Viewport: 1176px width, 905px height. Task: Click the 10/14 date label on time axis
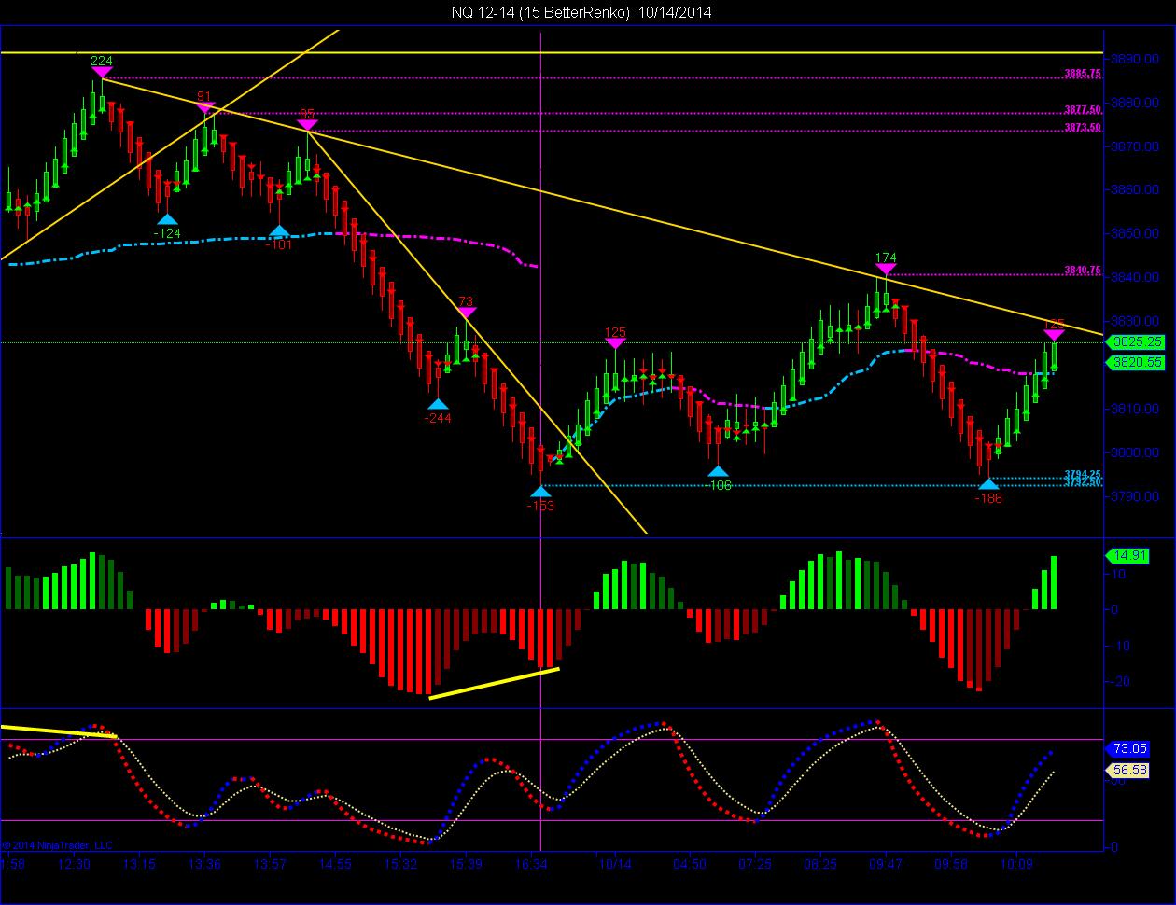point(615,865)
